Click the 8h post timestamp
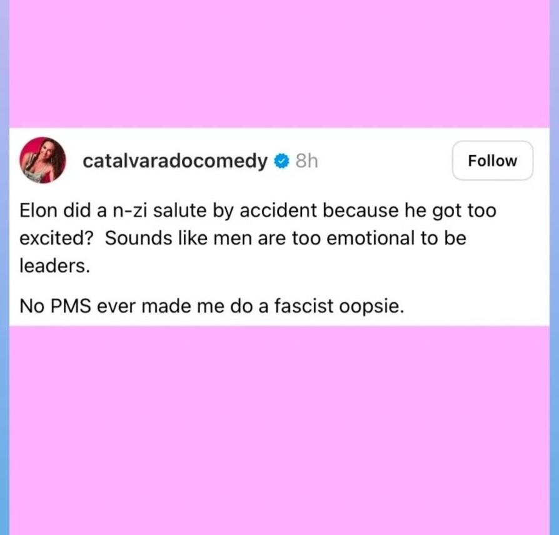 coord(306,161)
